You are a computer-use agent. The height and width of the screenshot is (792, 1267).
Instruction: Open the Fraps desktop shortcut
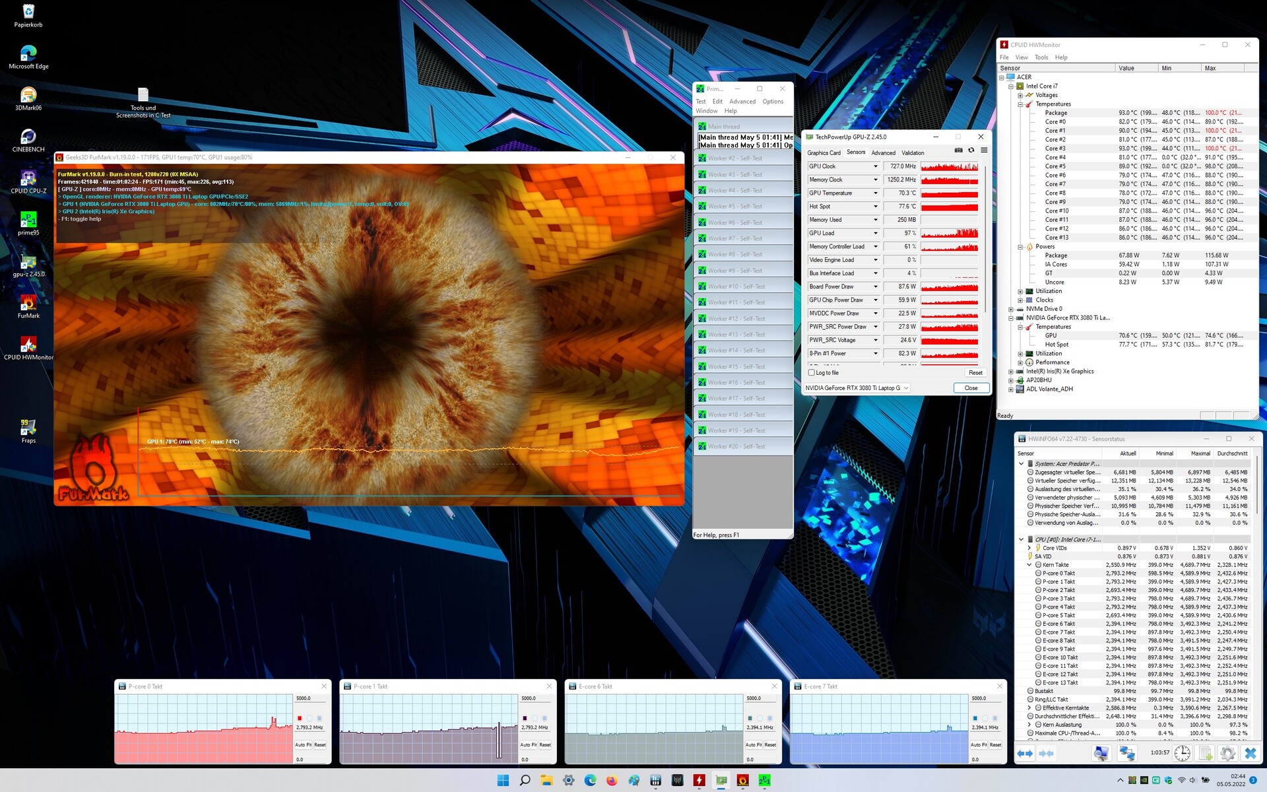point(28,430)
